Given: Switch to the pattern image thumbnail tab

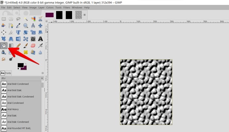Looking at the screenshot, I should 79,15.
